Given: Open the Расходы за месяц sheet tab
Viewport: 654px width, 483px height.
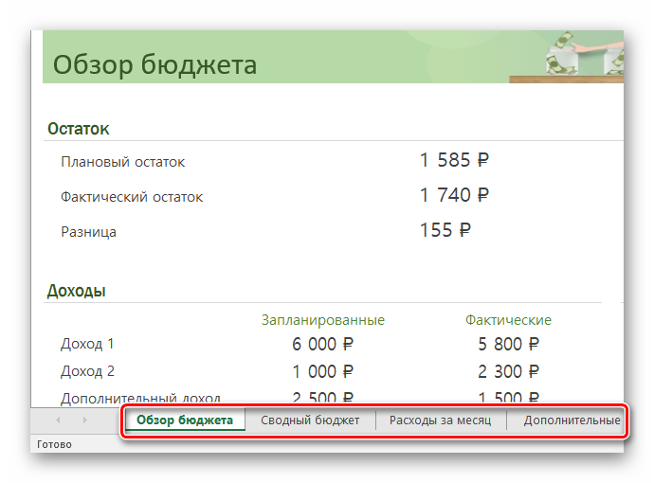Looking at the screenshot, I should pyautogui.click(x=440, y=420).
